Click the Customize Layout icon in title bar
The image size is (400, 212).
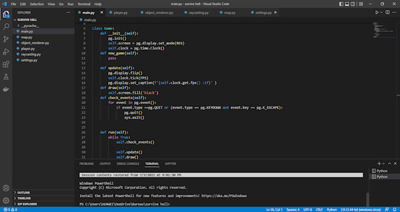361,4
